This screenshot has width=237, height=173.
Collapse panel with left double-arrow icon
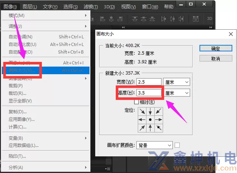[123, 27]
